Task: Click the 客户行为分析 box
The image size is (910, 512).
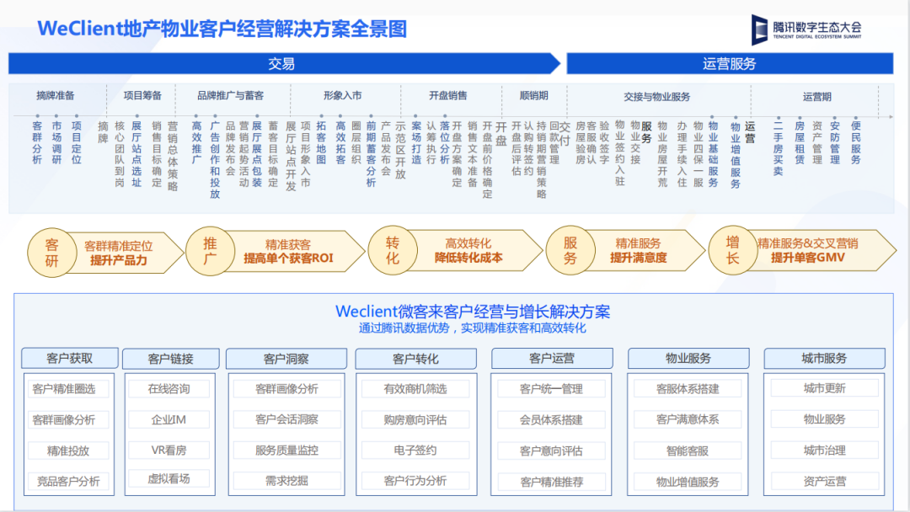Action: pyautogui.click(x=415, y=481)
